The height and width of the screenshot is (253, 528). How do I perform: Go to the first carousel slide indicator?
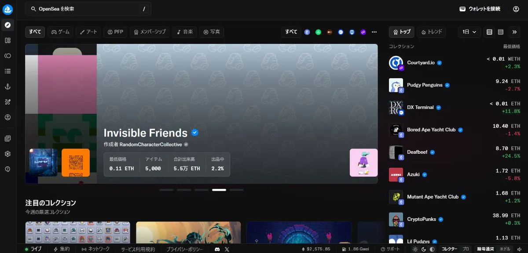(166, 190)
